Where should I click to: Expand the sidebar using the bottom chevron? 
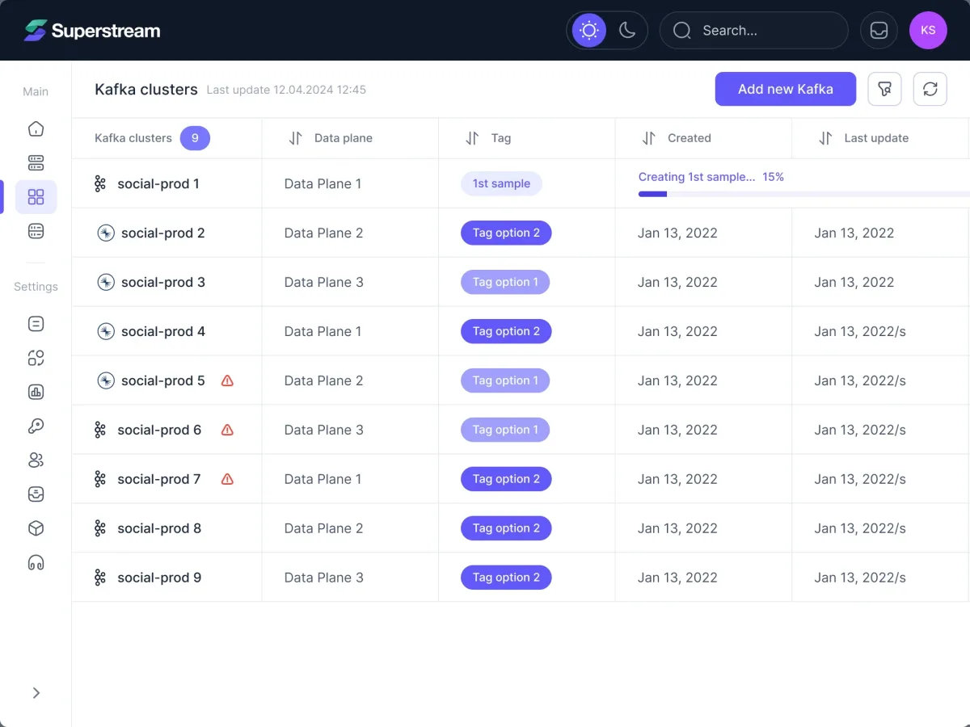click(x=36, y=693)
